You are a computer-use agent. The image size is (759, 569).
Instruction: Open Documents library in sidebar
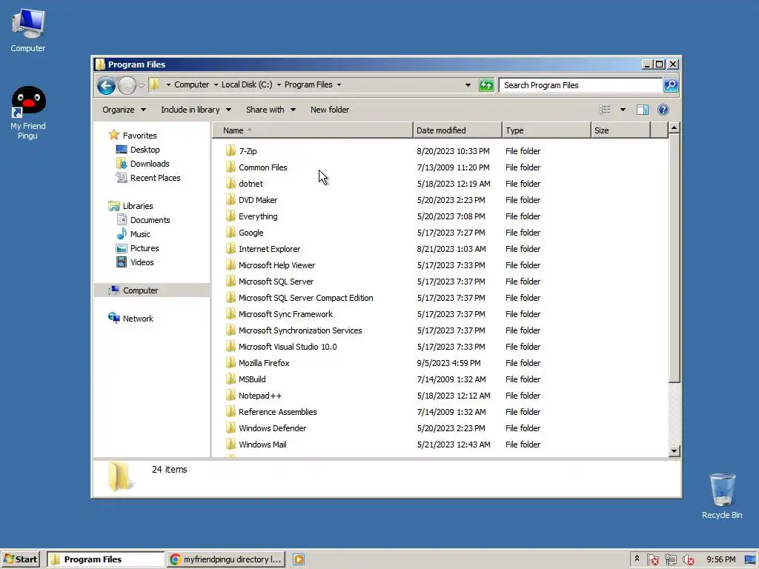pos(150,219)
